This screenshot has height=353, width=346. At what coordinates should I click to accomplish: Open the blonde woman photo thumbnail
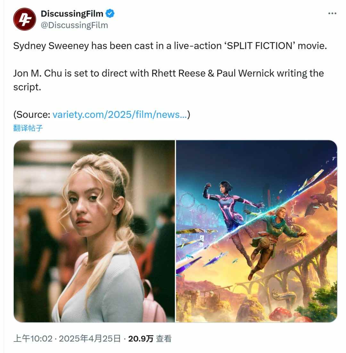click(94, 231)
